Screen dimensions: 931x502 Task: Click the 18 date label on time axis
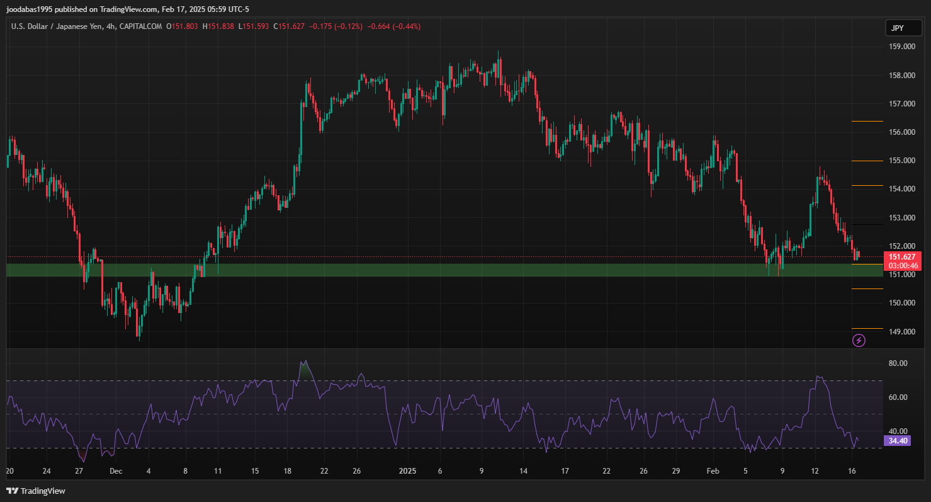(287, 471)
